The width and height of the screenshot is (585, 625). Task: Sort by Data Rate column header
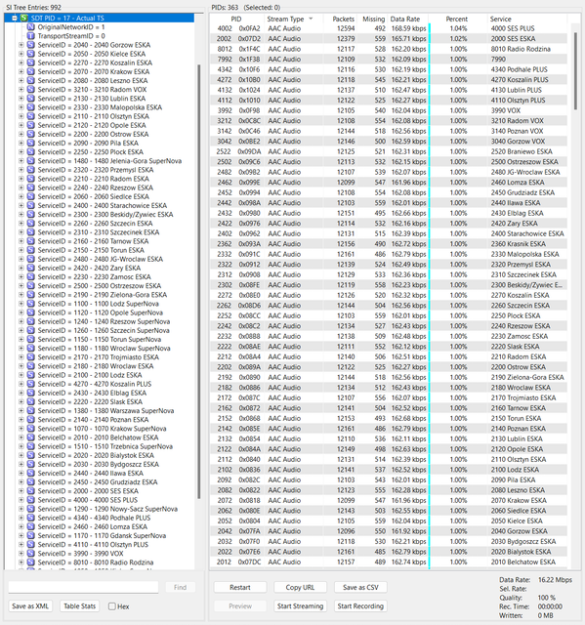(x=408, y=19)
